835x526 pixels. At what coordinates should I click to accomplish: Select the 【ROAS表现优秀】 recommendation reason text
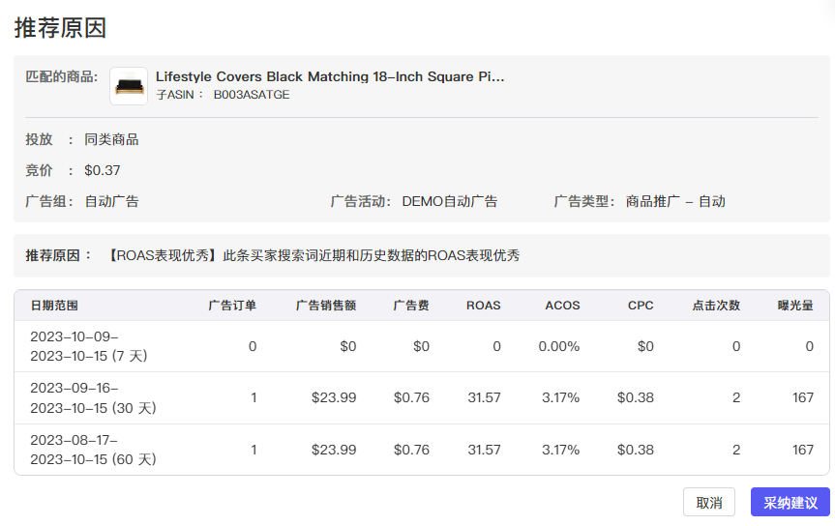pyautogui.click(x=313, y=255)
